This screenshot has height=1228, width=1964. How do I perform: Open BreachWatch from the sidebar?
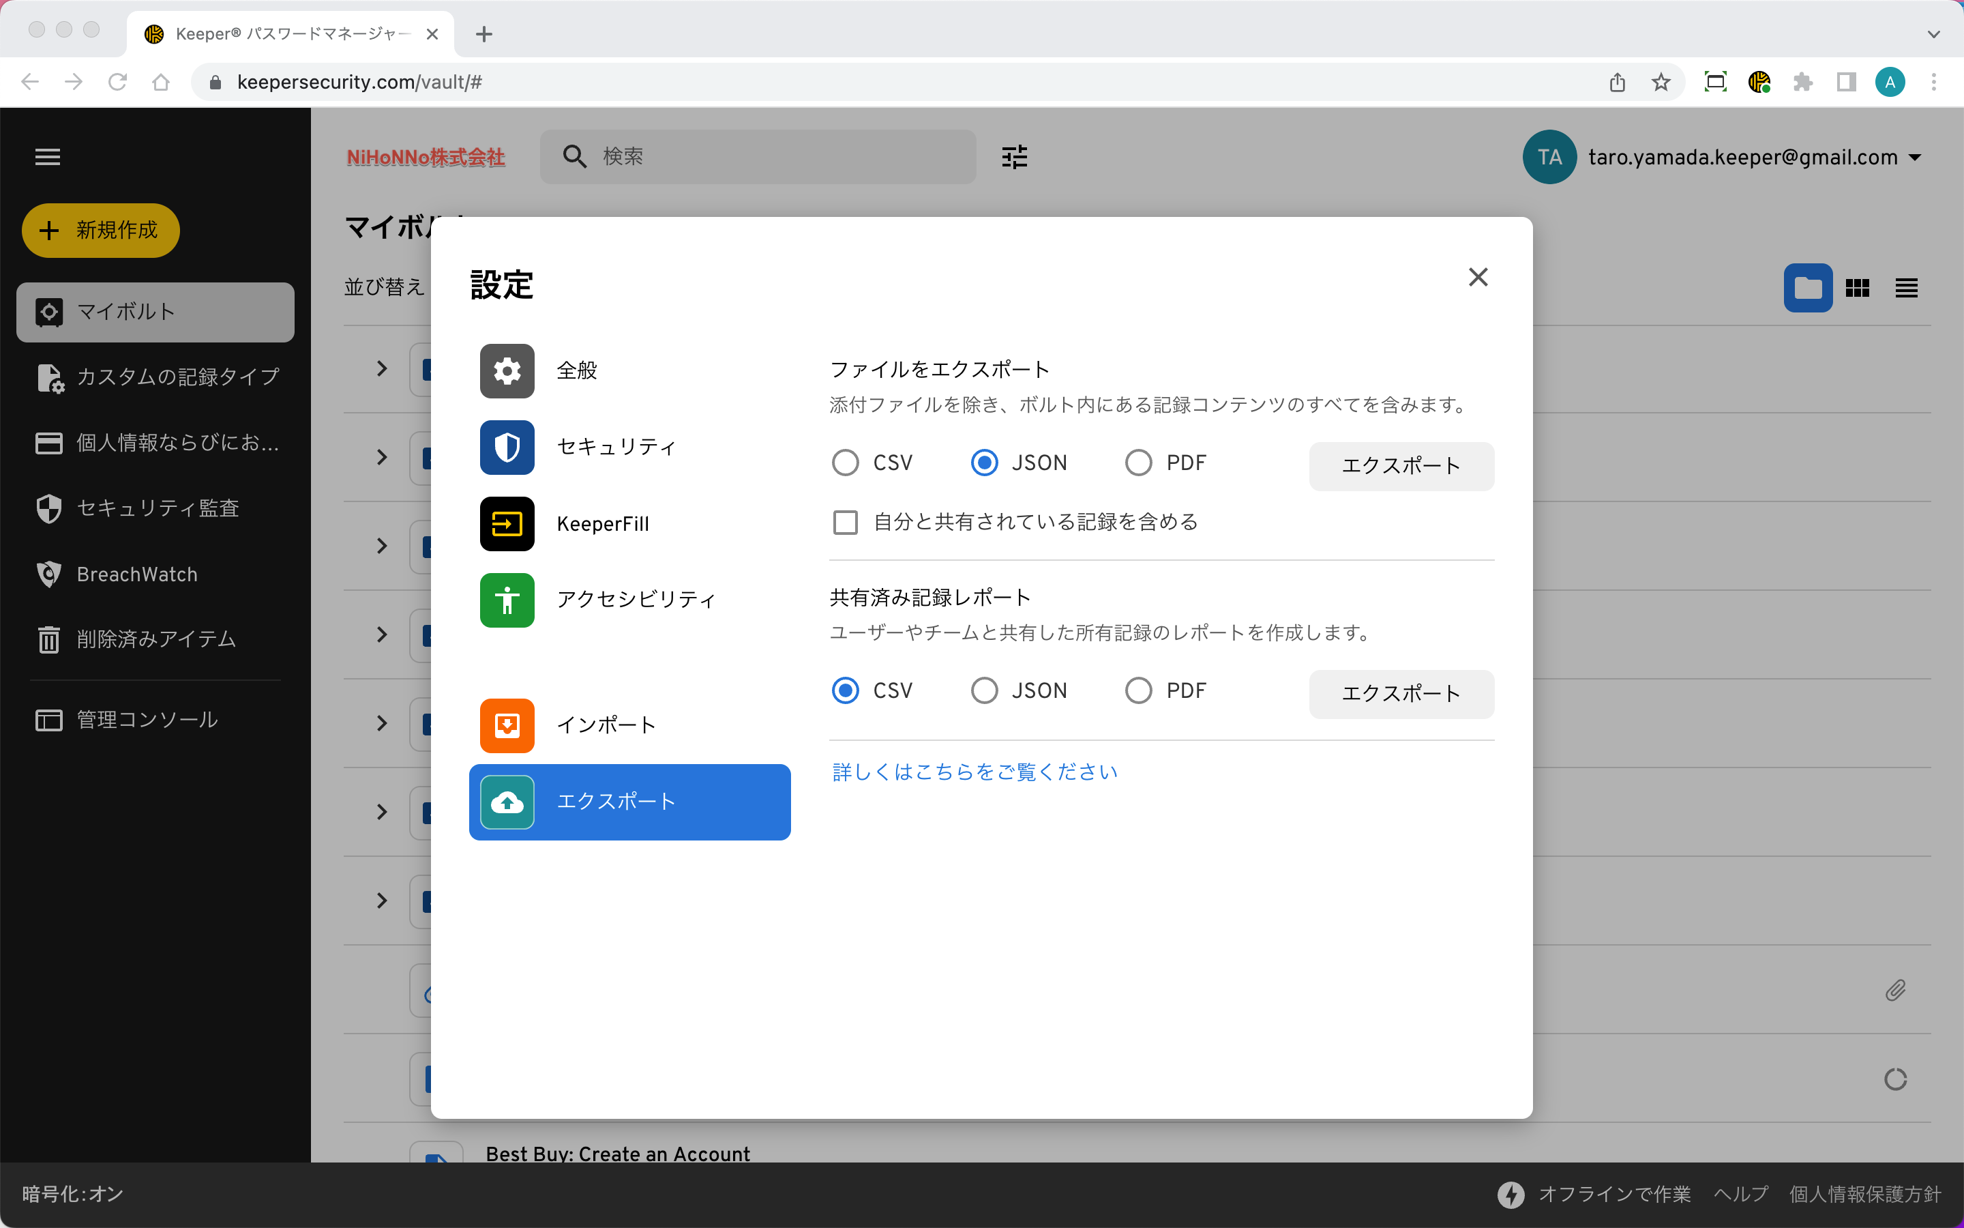(136, 574)
